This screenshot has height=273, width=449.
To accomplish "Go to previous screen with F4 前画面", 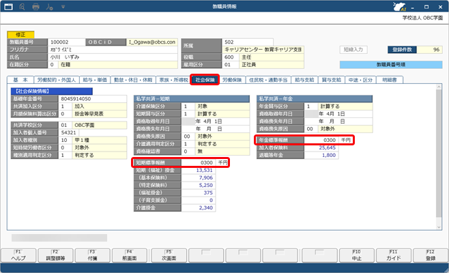I will tap(130, 255).
